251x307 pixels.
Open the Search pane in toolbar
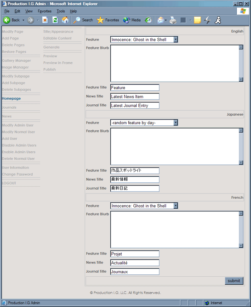click(83, 20)
